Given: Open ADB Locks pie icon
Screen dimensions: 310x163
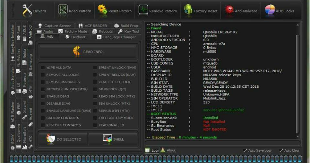Looking at the screenshot, I should (x=270, y=9).
